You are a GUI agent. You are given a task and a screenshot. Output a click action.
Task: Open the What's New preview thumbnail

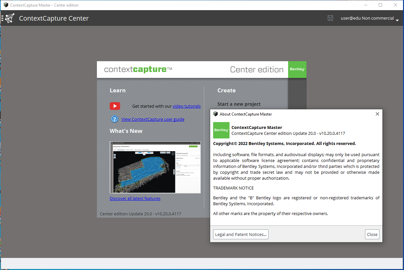coord(155,167)
